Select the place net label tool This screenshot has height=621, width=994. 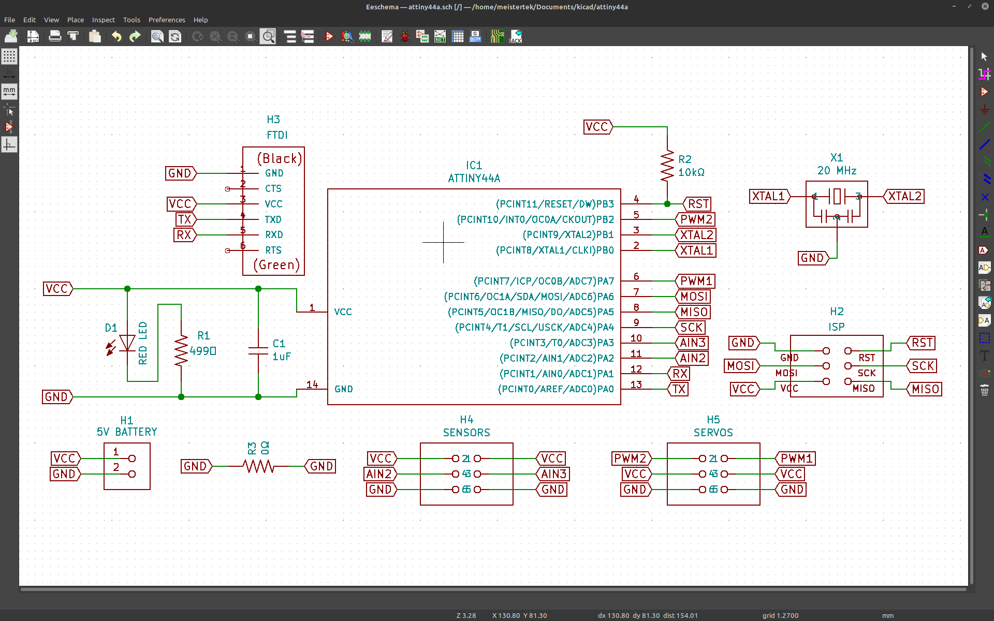click(x=984, y=232)
